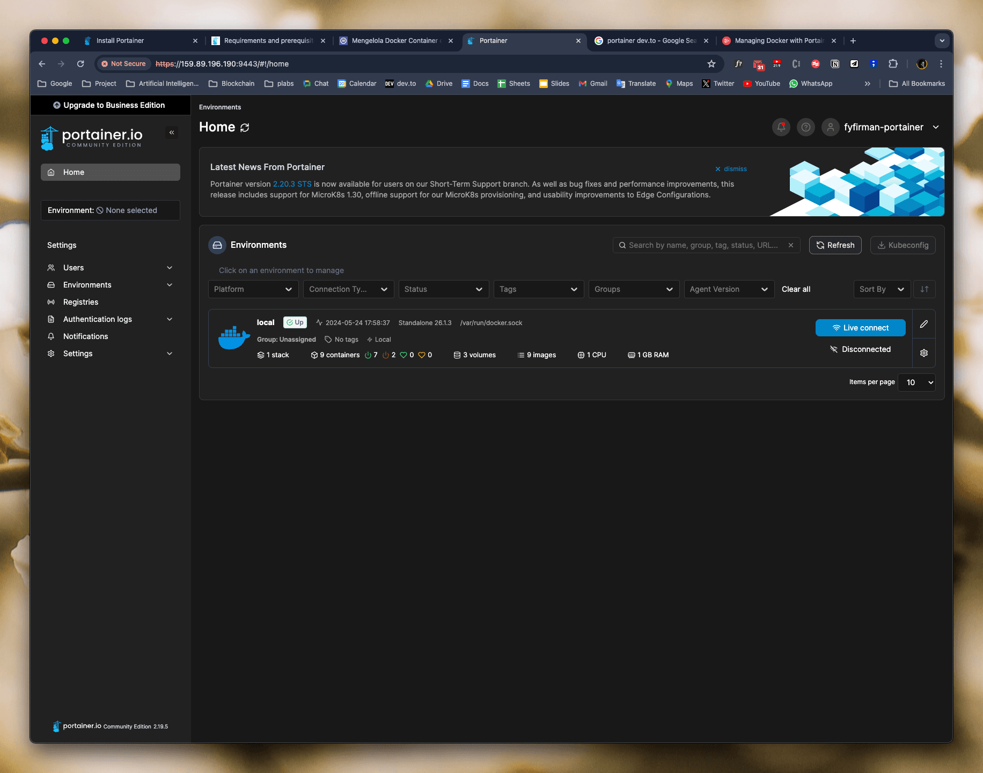Open the YouTube bookmark
Viewport: 983px width, 773px height.
tap(761, 84)
